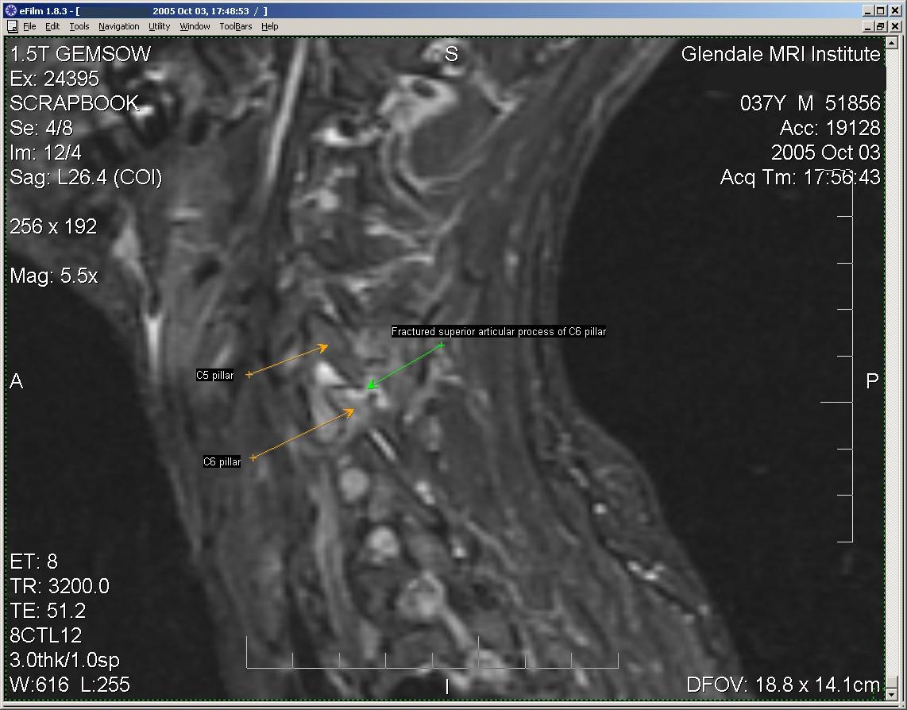Close the inner study document window
The width and height of the screenshot is (907, 710).
point(893,26)
